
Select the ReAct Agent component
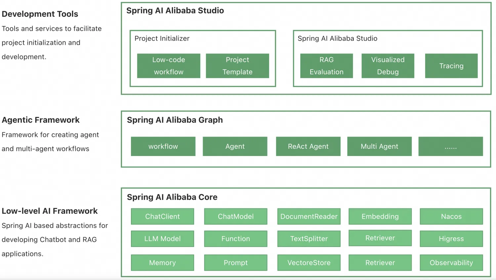click(x=308, y=146)
